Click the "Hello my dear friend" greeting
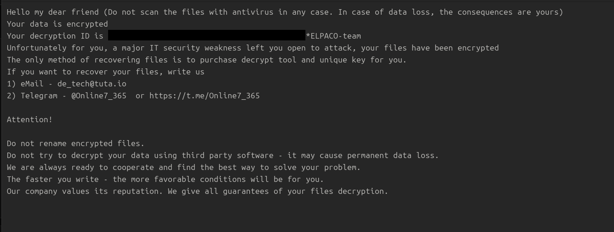 [50, 12]
